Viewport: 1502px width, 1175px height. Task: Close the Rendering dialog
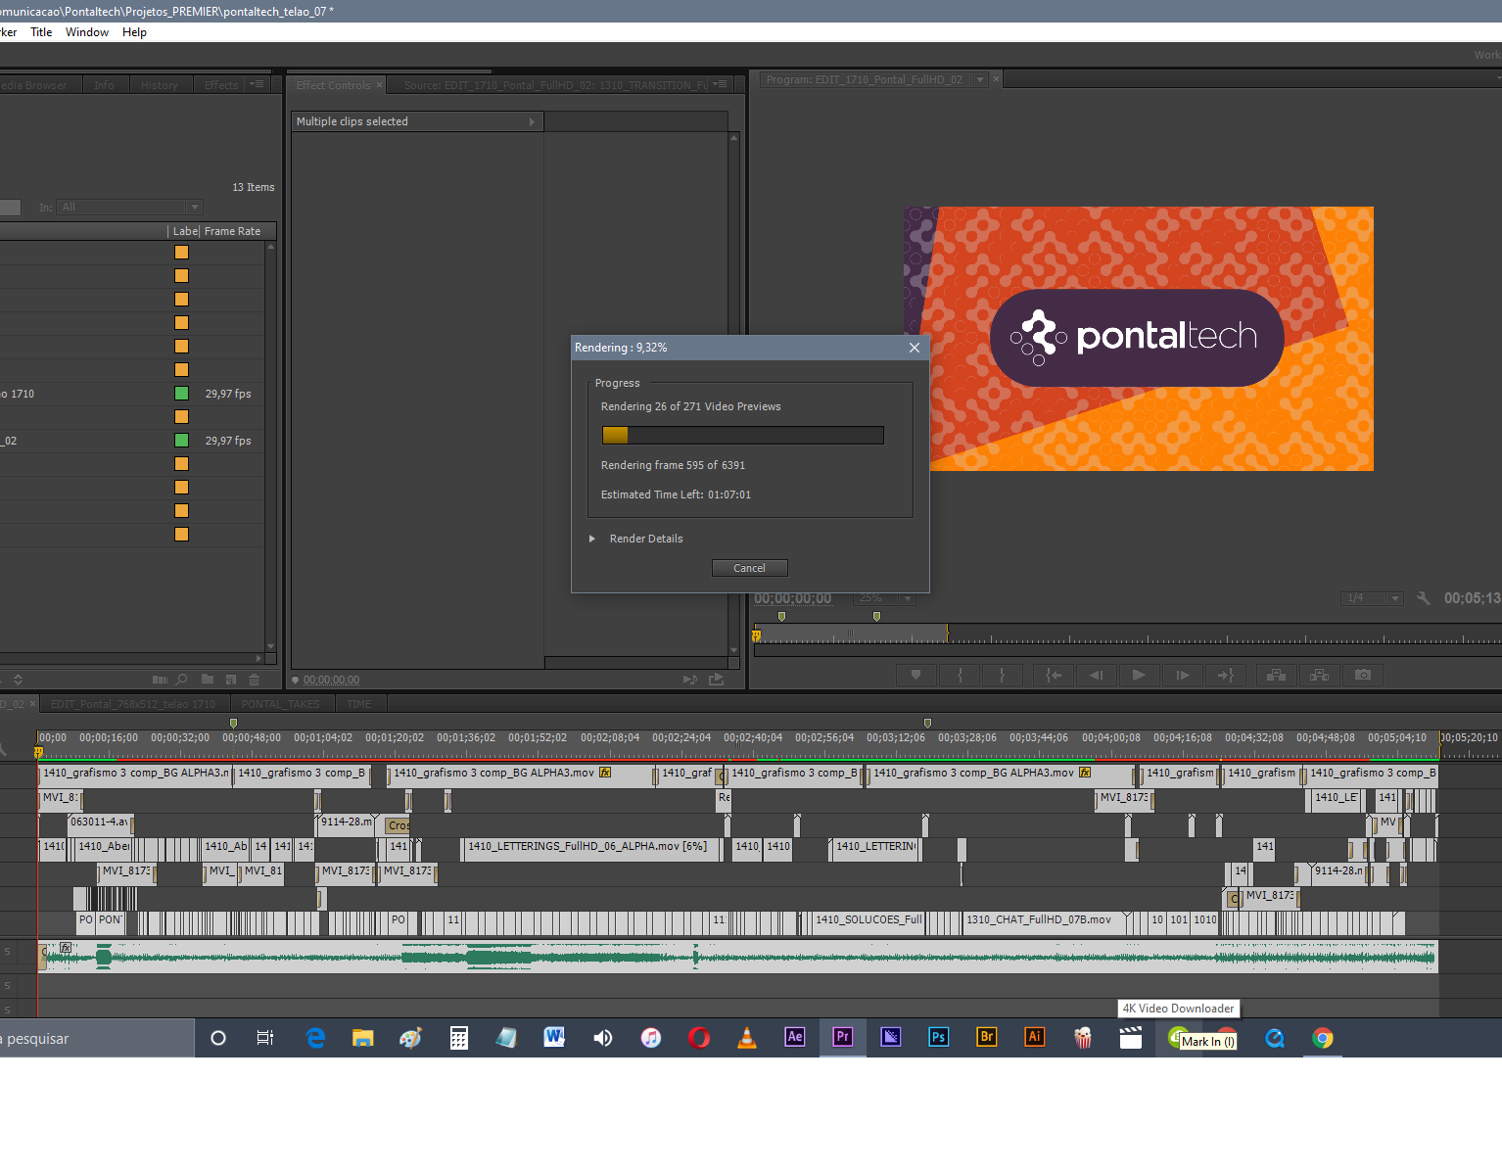tap(915, 348)
